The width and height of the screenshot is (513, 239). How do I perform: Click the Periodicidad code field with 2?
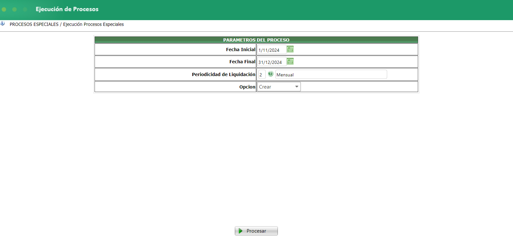pyautogui.click(x=262, y=74)
